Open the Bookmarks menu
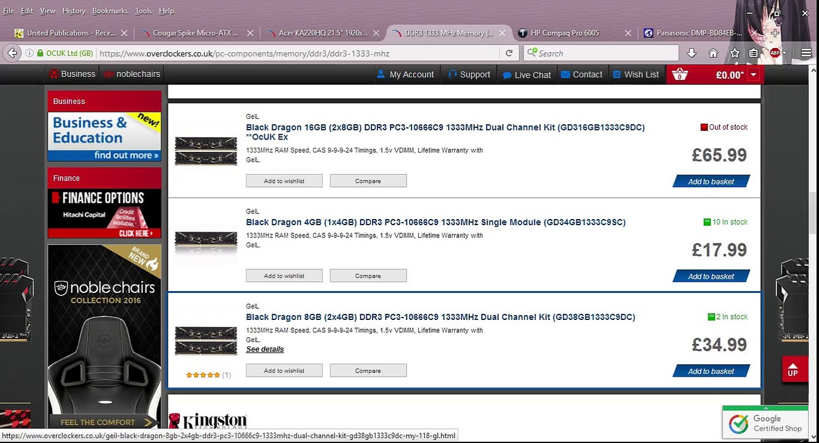The image size is (819, 443). pyautogui.click(x=110, y=10)
